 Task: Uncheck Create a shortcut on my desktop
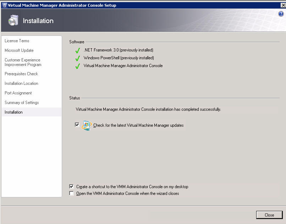(x=71, y=186)
